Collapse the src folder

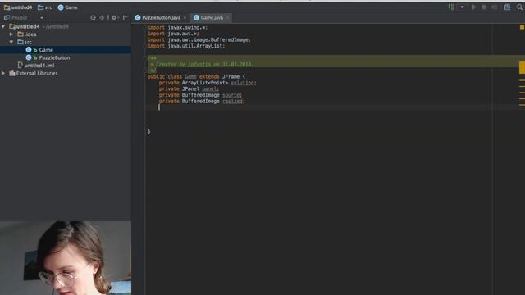click(11, 42)
